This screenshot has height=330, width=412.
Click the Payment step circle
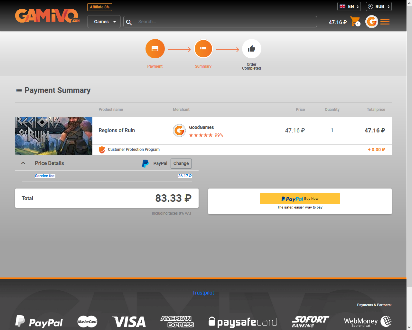point(155,49)
